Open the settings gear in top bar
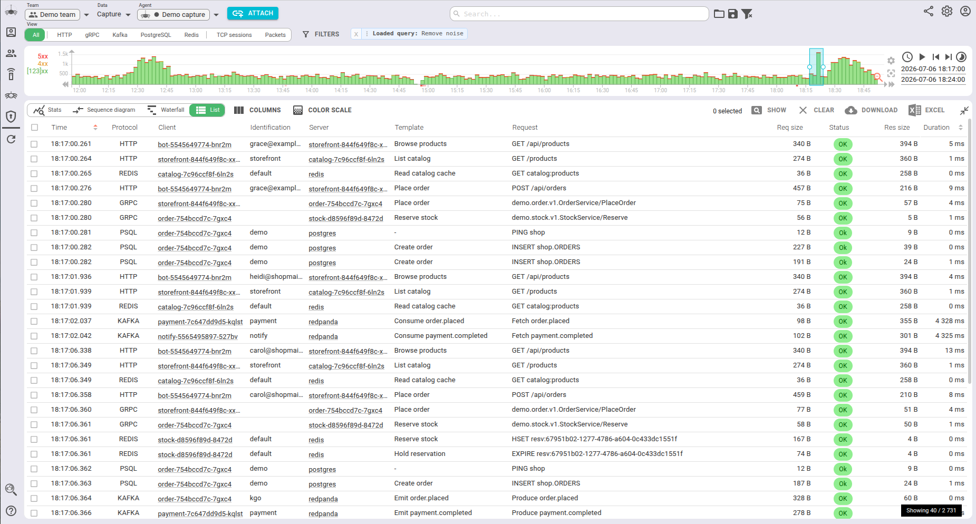This screenshot has width=976, height=524. (947, 11)
